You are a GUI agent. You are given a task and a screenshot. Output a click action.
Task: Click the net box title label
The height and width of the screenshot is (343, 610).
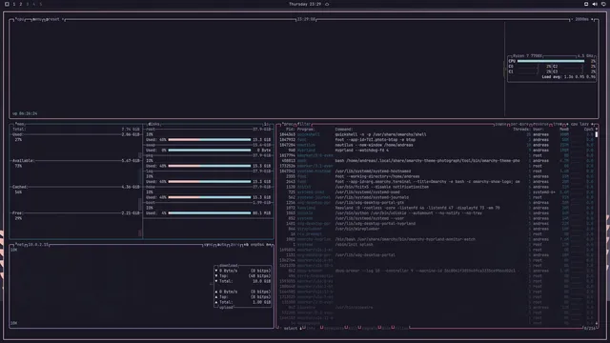20,245
